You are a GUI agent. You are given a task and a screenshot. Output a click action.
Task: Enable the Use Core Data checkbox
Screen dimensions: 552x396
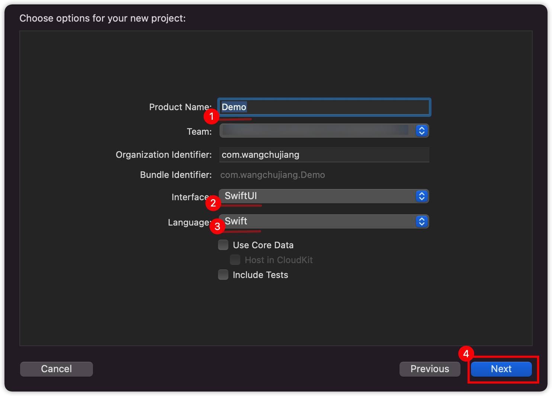coord(223,245)
